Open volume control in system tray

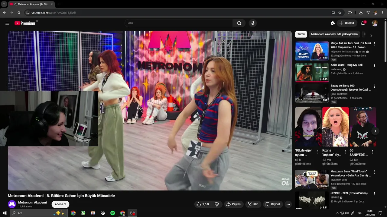click(x=347, y=213)
